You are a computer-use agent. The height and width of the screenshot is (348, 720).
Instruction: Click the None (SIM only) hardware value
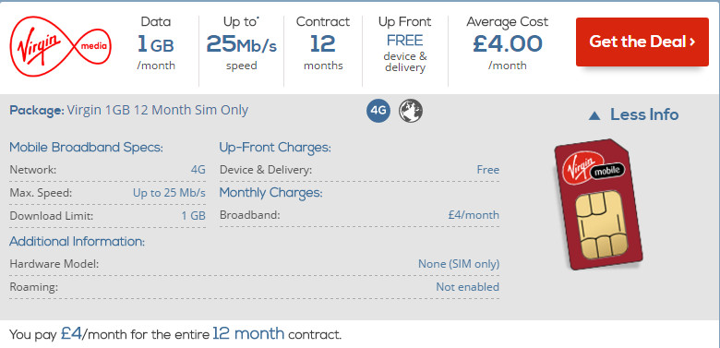(x=458, y=264)
